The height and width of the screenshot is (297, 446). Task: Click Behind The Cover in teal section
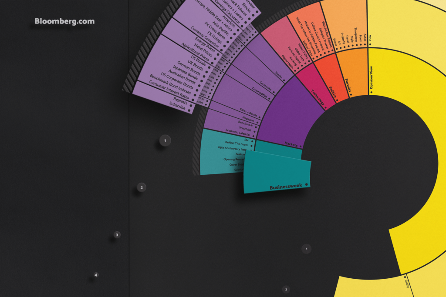click(x=237, y=142)
